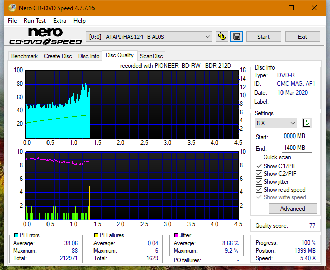The image size is (330, 270).
Task: Open the Advanced settings button
Action: [293, 209]
